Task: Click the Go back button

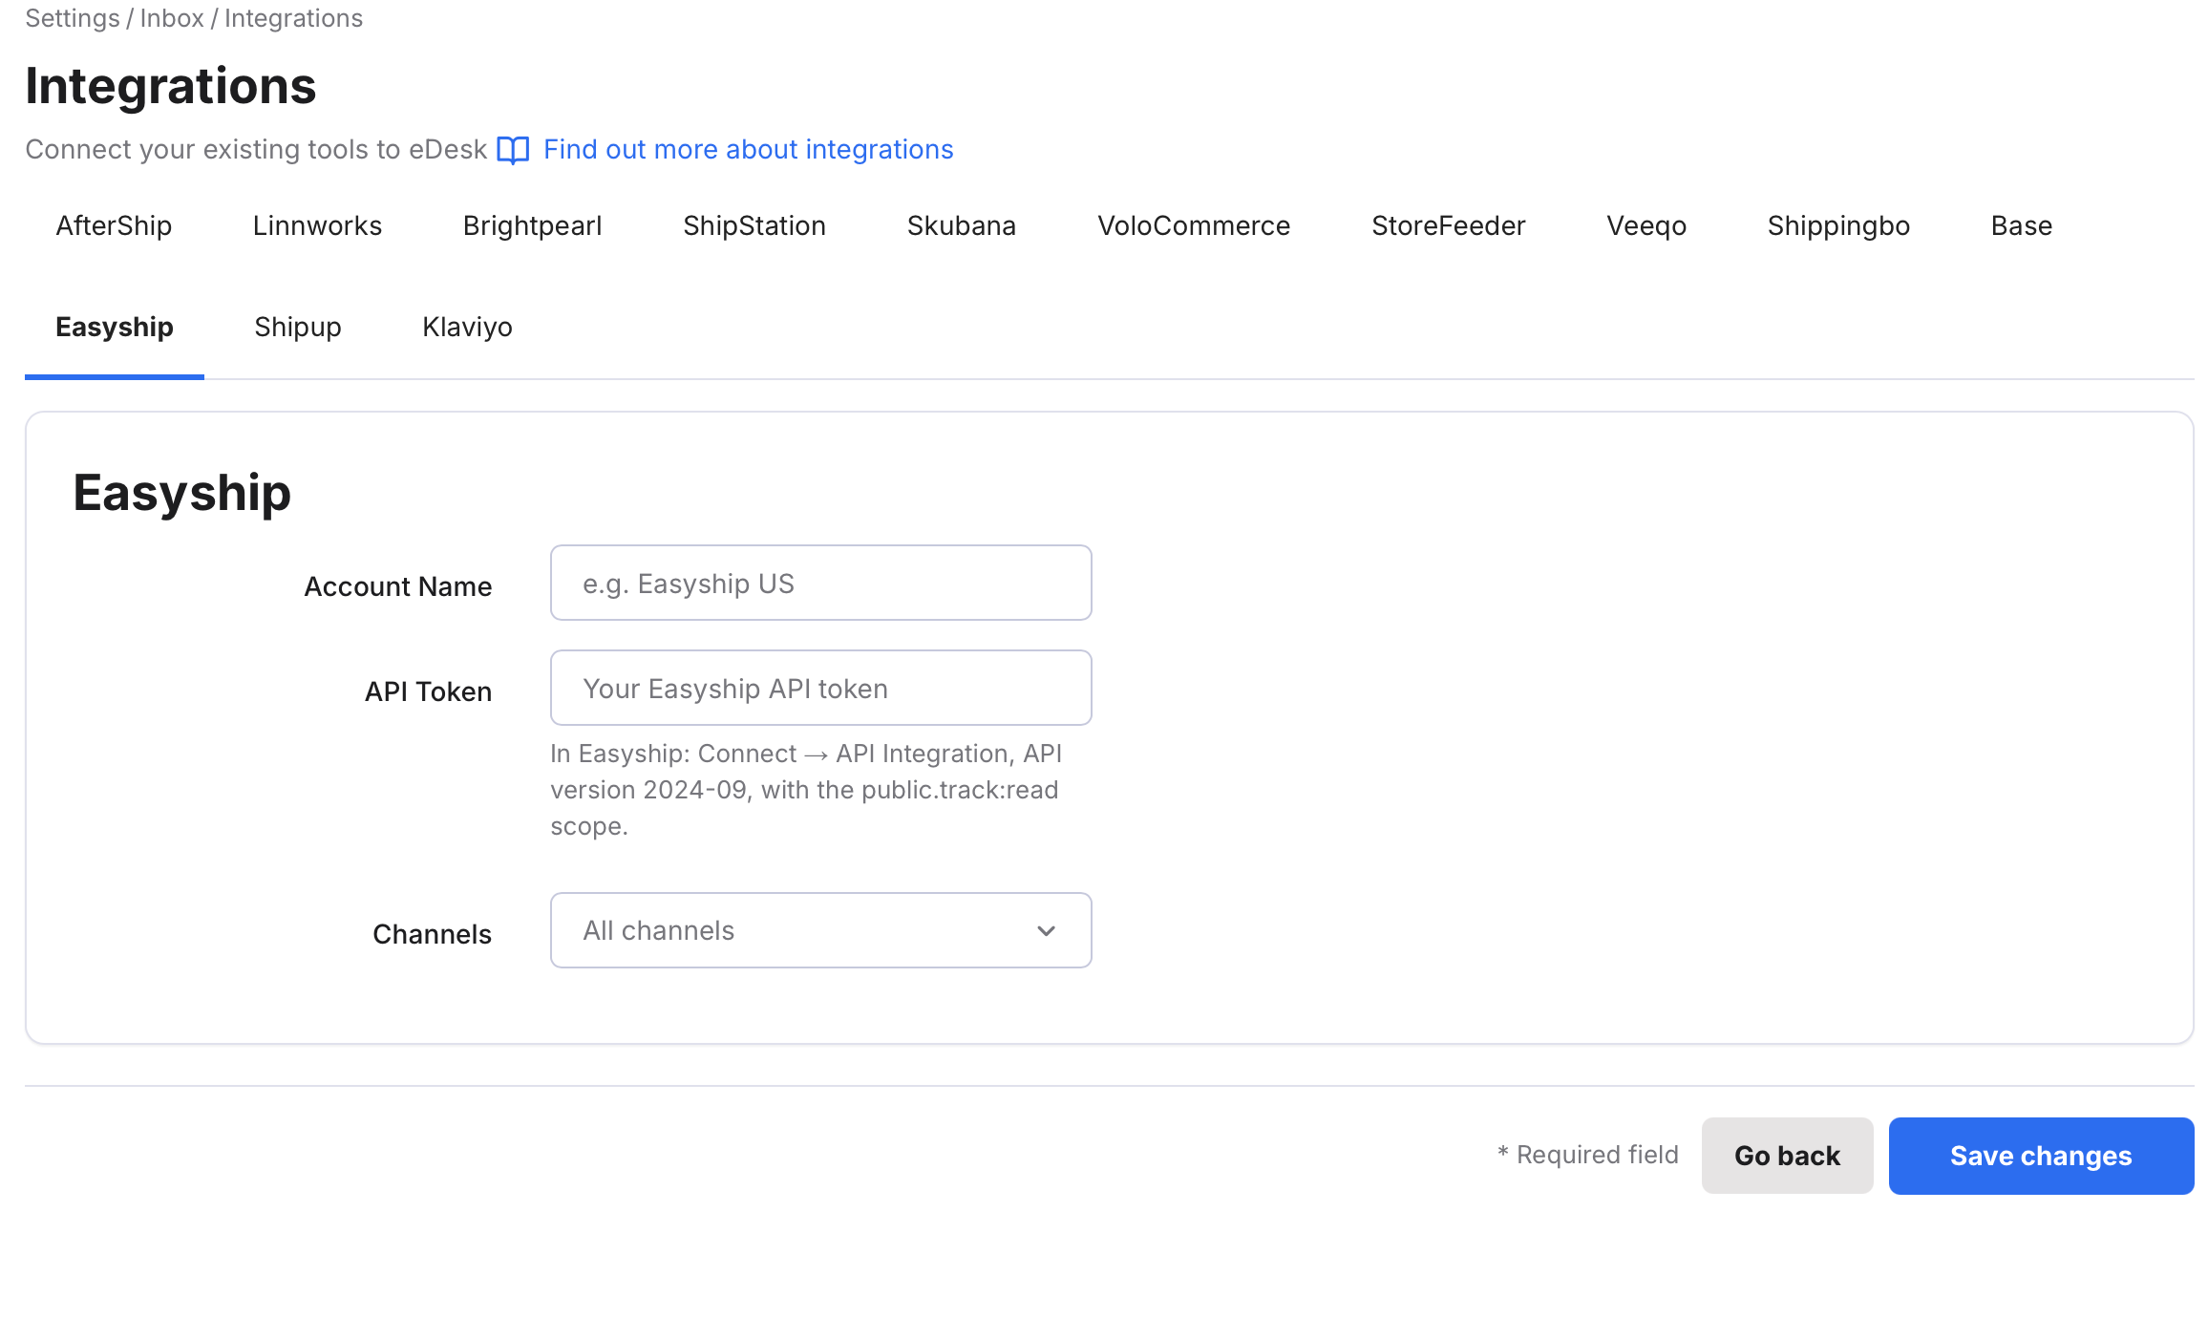Action: (x=1787, y=1156)
